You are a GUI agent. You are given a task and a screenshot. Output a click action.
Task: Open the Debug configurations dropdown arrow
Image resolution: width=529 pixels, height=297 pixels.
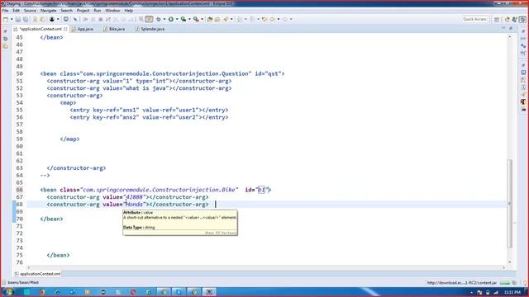pyautogui.click(x=164, y=19)
